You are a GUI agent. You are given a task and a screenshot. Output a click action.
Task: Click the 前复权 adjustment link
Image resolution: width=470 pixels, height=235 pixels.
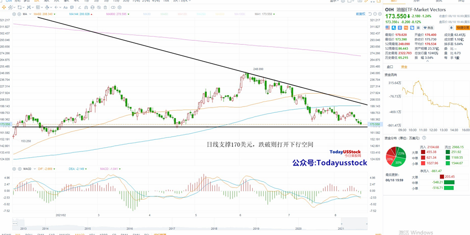(x=360, y=14)
